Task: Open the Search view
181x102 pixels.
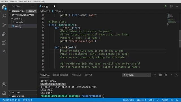Action: tap(4, 16)
